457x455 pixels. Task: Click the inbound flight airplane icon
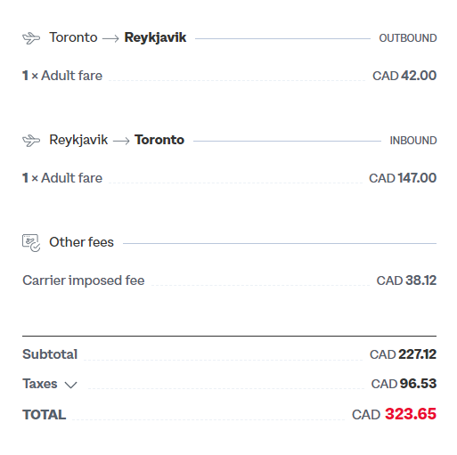31,141
